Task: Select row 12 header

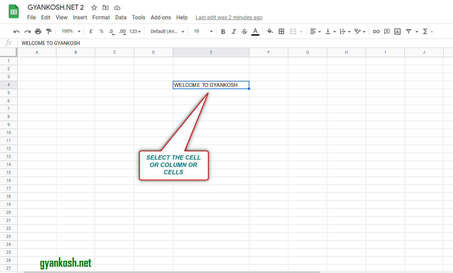Action: (9, 149)
